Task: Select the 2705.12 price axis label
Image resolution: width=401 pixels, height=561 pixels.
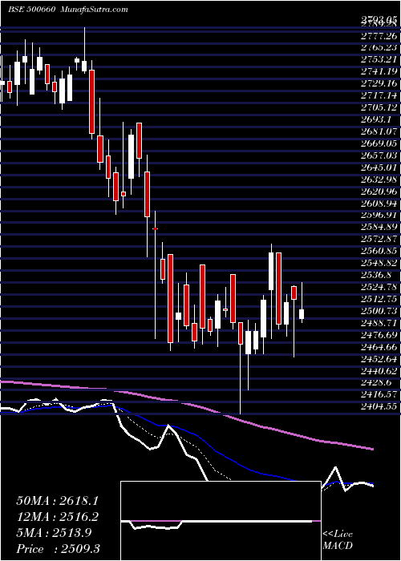Action: 379,107
